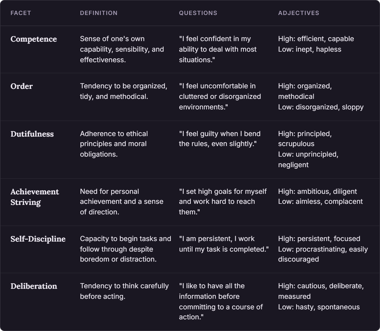Select the Dutifulness facet name
The height and width of the screenshot is (331, 380).
(x=32, y=134)
